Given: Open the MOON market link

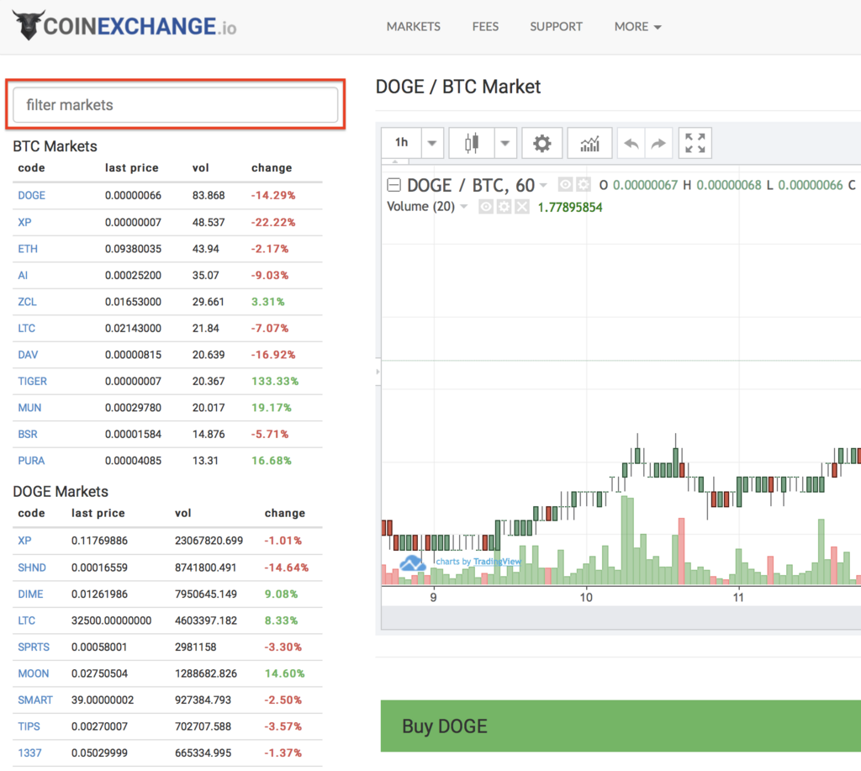Looking at the screenshot, I should point(34,673).
